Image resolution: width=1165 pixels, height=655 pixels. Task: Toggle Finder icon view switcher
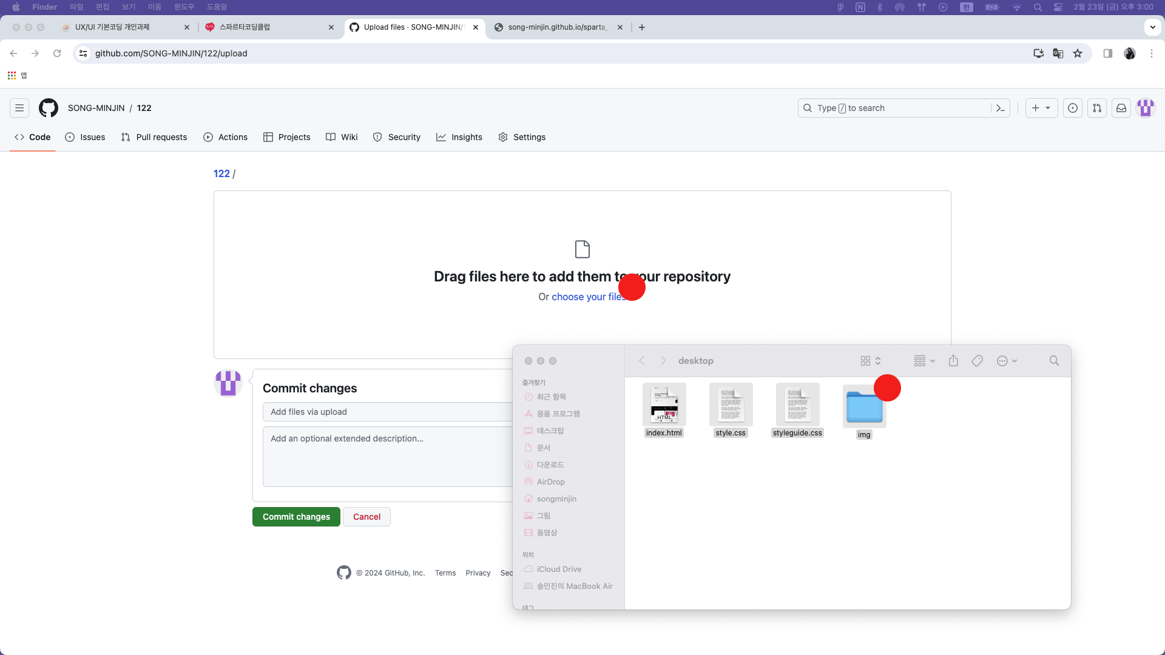click(x=870, y=361)
